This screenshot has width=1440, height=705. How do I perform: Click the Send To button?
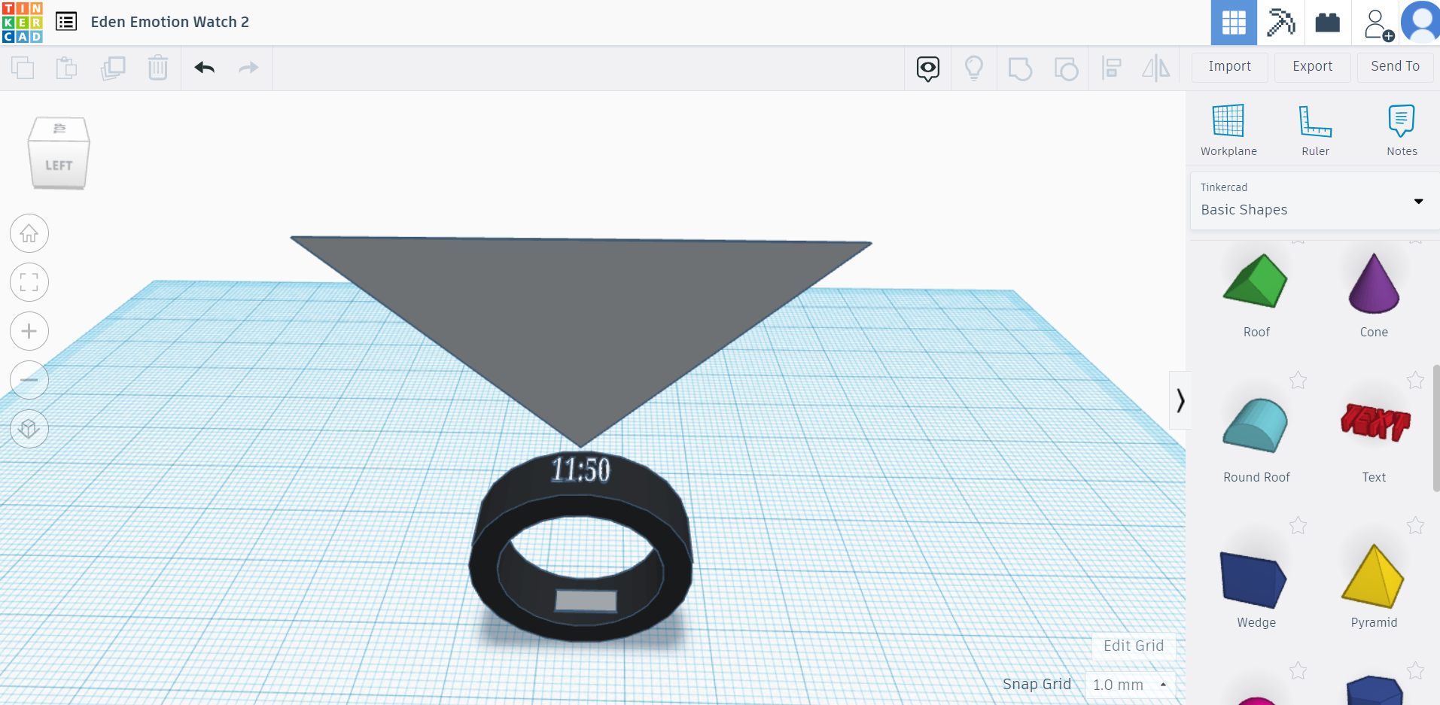1396,67
